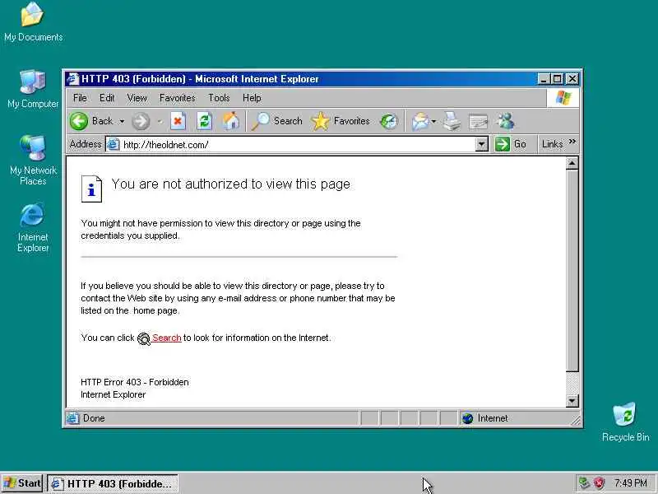
Task: Open the Tools menu
Action: point(219,98)
